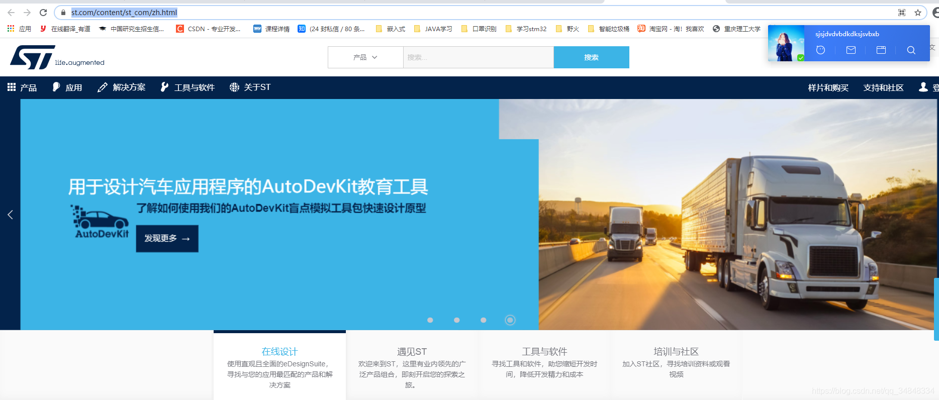Open the 学习stm32 bookmark folder
Viewport: 939px width, 400px height.
(526, 29)
